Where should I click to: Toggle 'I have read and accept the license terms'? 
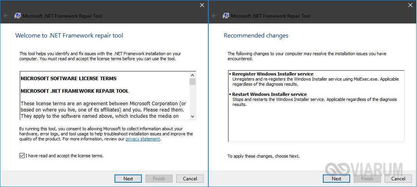pos(22,156)
